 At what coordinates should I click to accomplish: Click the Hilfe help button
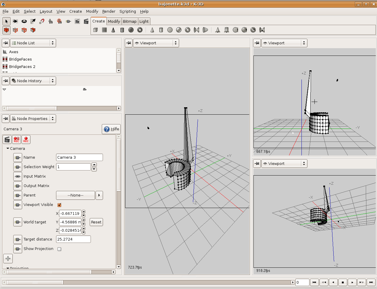click(x=112, y=129)
